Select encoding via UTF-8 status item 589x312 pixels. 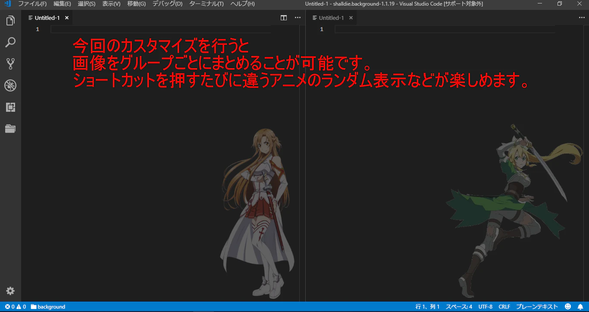tap(485, 307)
